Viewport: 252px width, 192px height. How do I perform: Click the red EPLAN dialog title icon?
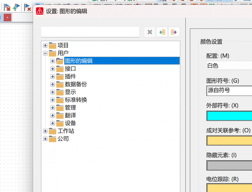tap(40, 11)
